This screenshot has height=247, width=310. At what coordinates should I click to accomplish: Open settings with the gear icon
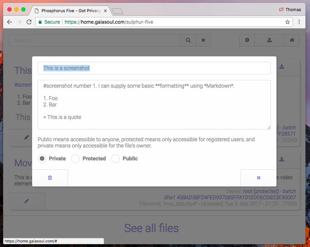[247, 40]
